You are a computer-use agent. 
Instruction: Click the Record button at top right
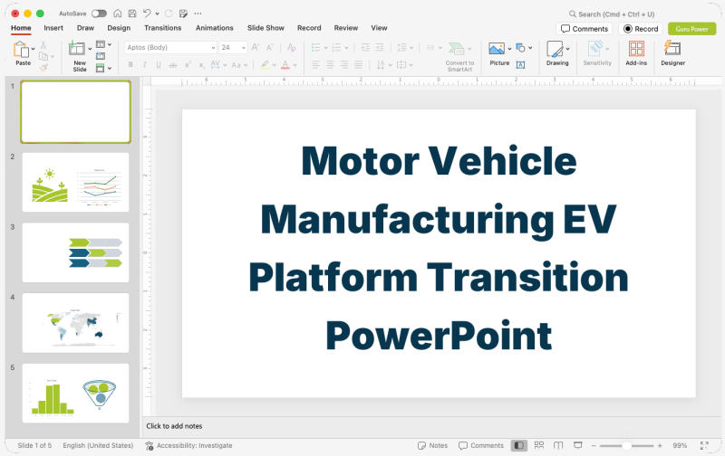click(641, 29)
